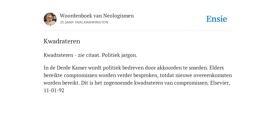Click the date '11-01-92'
The image size is (276, 138).
pos(54,91)
